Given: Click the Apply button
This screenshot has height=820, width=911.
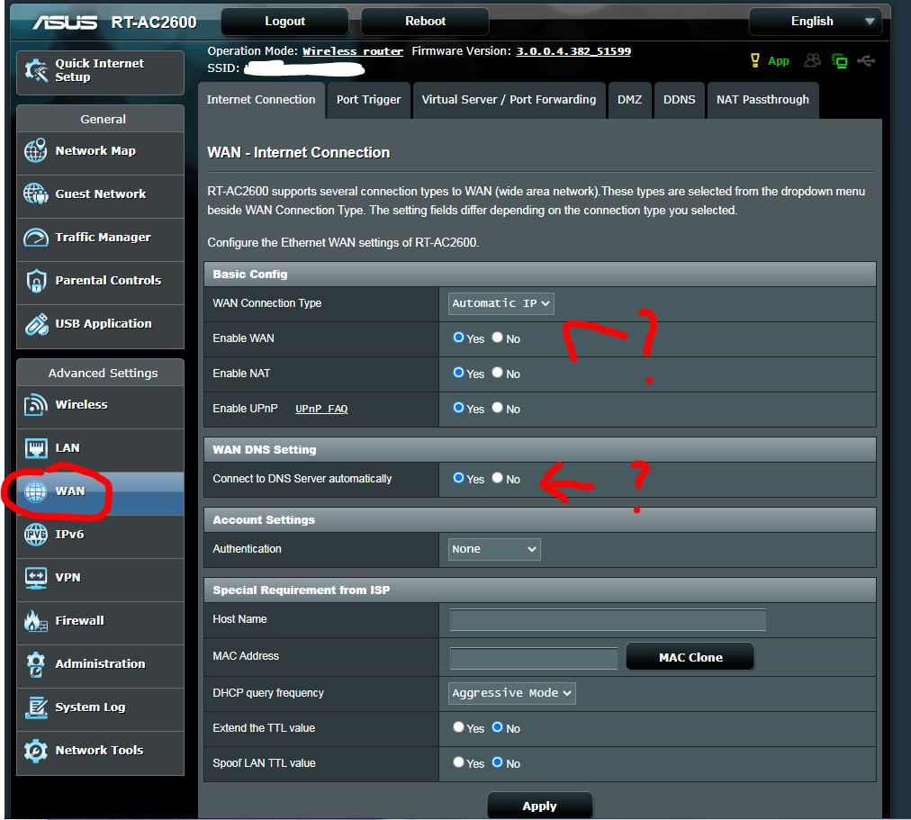Looking at the screenshot, I should [539, 806].
